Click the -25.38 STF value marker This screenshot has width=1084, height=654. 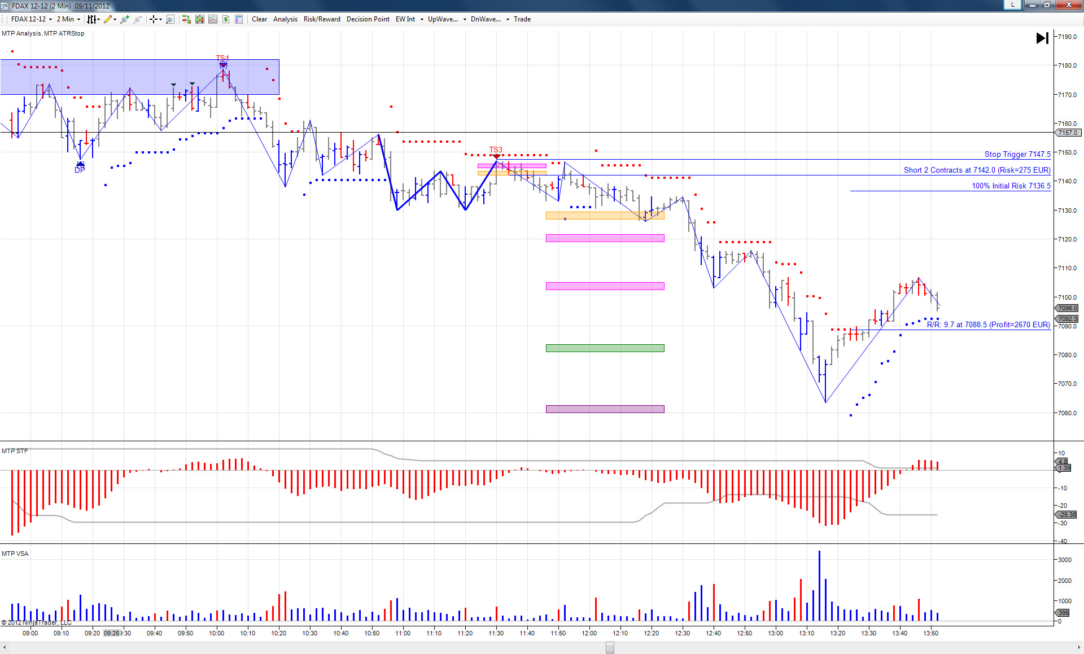(x=1066, y=515)
